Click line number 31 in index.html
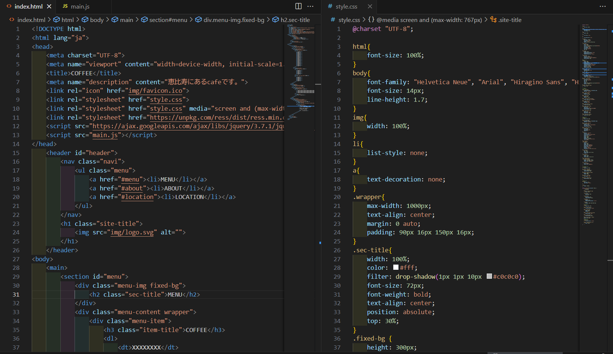The image size is (613, 354). [16, 295]
